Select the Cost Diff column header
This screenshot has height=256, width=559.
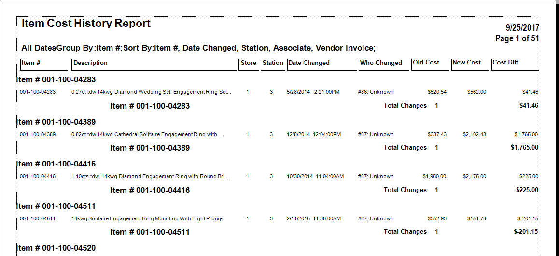point(505,63)
